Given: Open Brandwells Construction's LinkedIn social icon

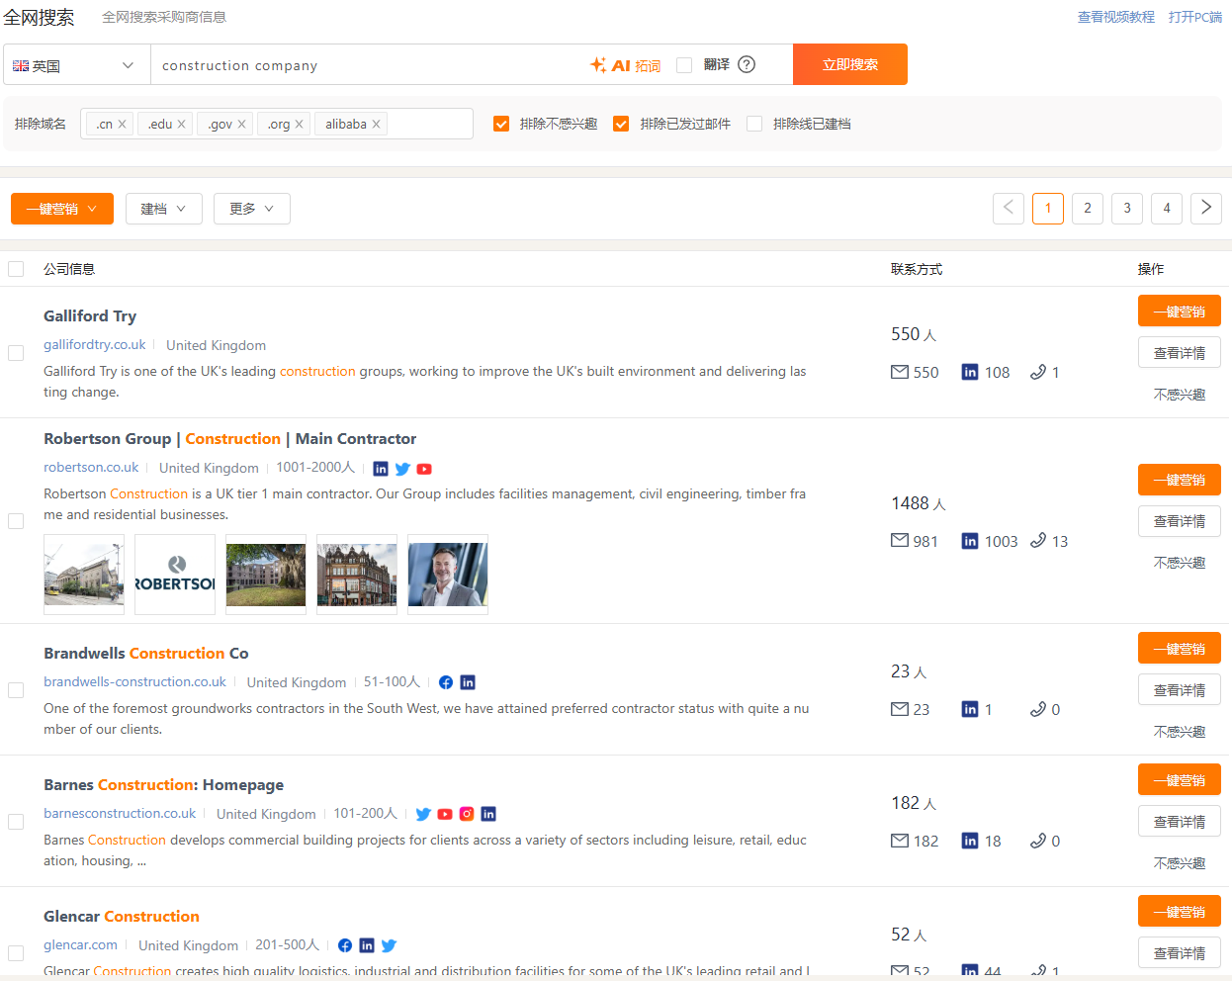Looking at the screenshot, I should 468,682.
